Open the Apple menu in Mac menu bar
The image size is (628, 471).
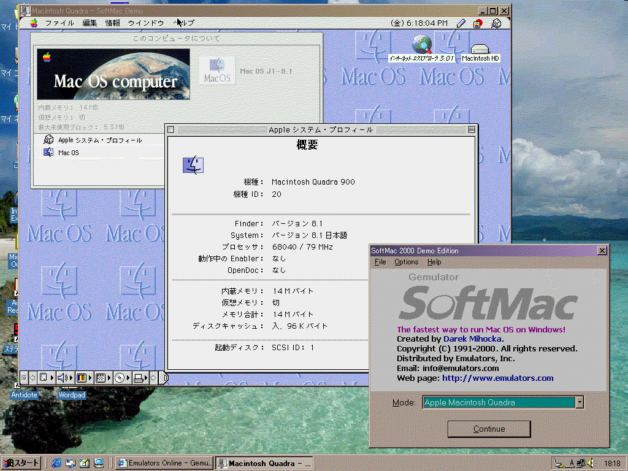tap(34, 23)
